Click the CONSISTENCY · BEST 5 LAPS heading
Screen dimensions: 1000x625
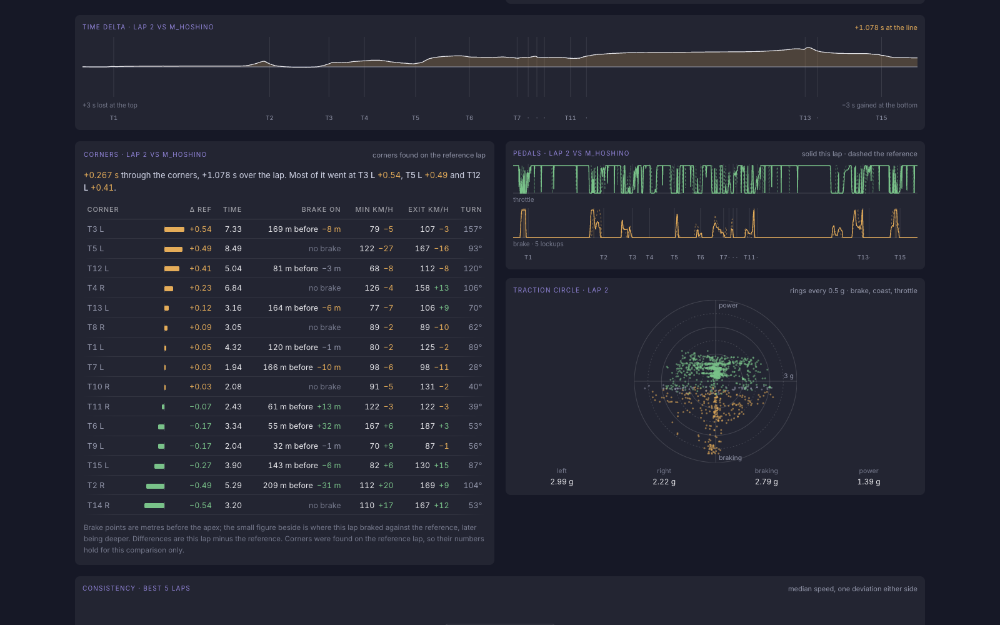(x=136, y=589)
